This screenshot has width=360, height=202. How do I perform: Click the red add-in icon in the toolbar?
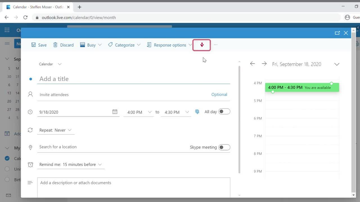(x=202, y=45)
